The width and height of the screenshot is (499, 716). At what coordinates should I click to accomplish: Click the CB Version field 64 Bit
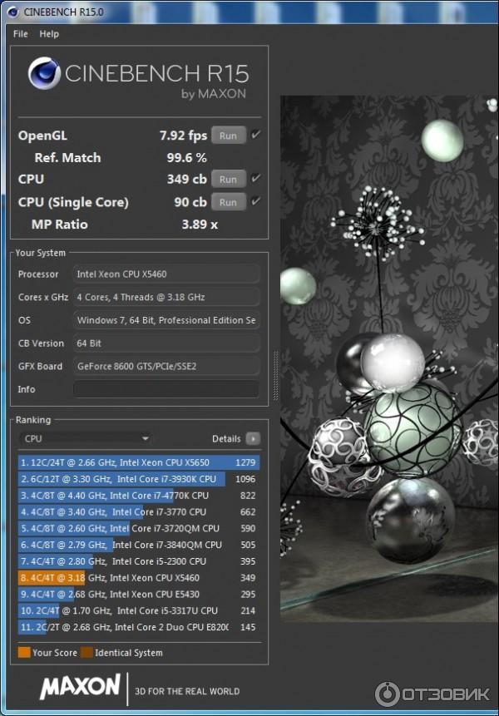166,343
